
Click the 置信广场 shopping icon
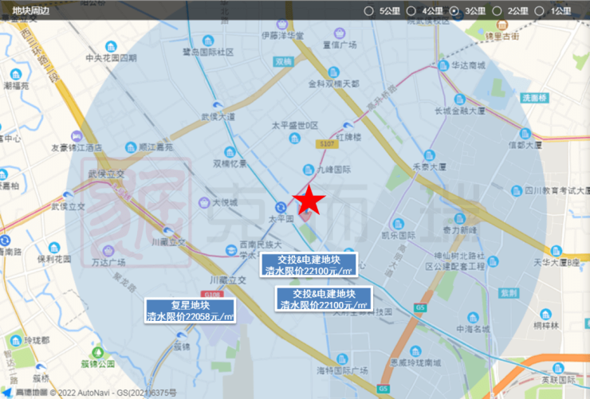pos(340,33)
